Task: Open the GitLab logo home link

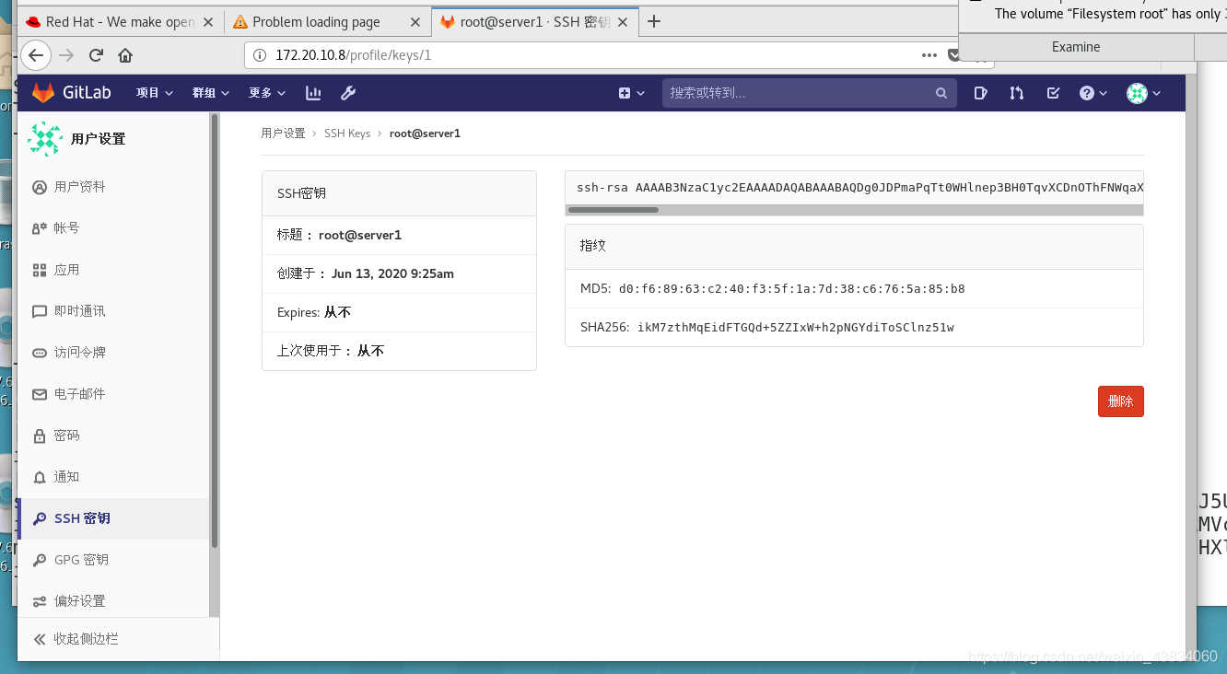Action: point(72,92)
